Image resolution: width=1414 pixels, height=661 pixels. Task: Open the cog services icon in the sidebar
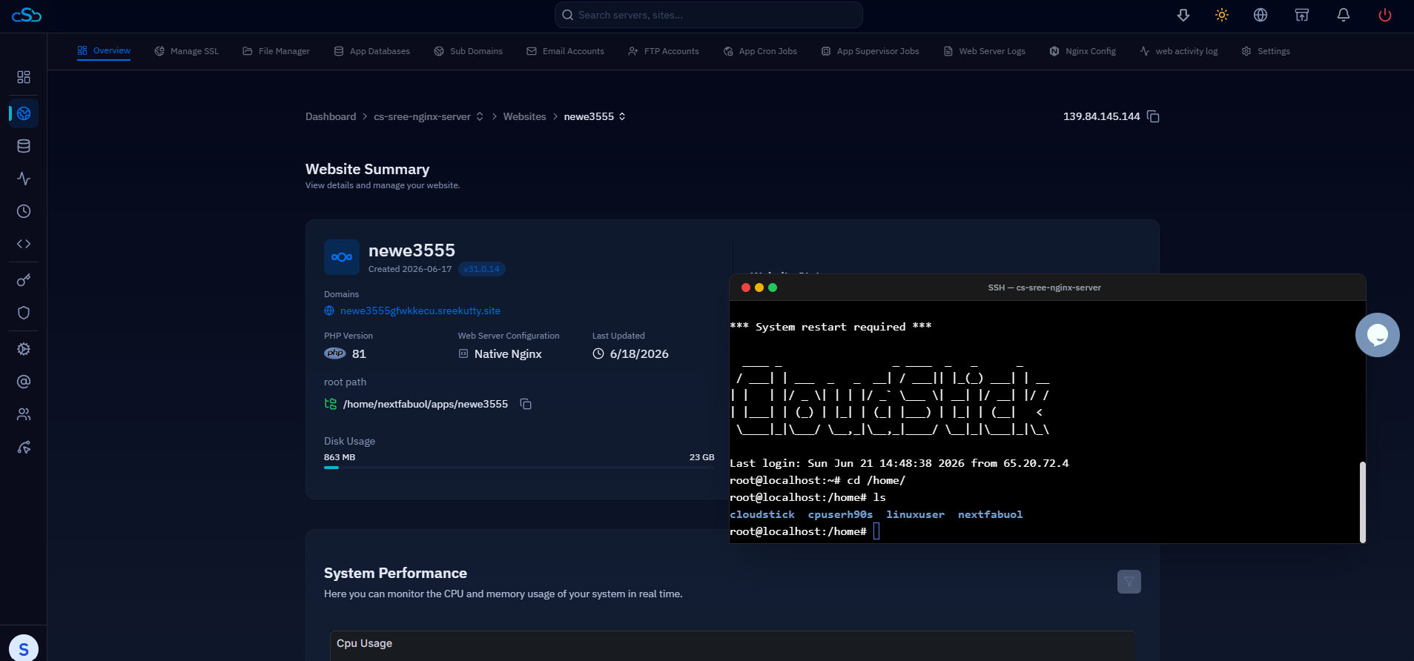24,349
